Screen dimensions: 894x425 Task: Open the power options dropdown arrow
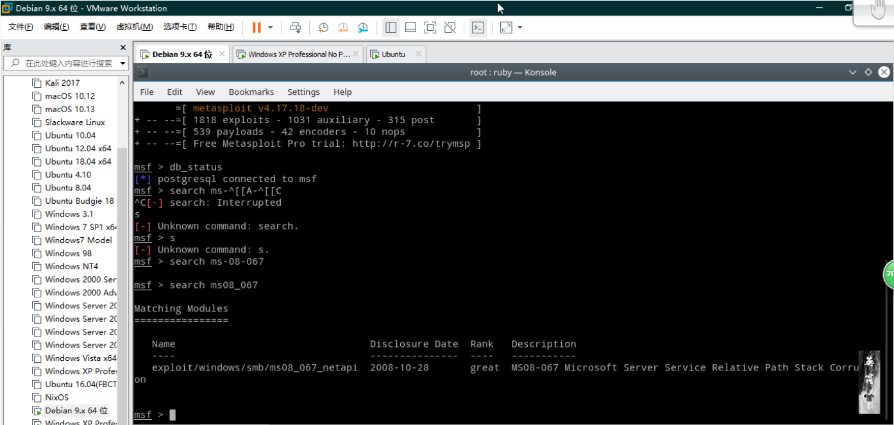tap(271, 28)
